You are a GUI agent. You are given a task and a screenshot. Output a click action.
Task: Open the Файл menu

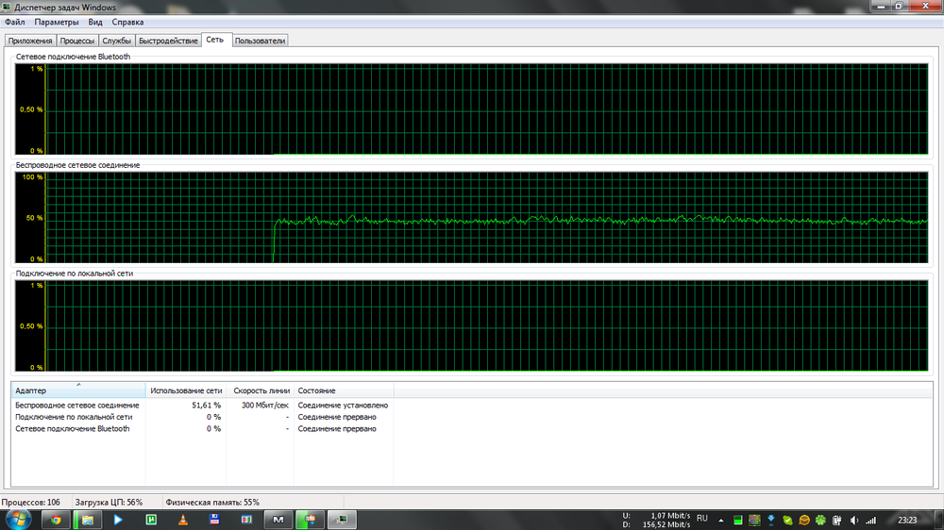(14, 22)
